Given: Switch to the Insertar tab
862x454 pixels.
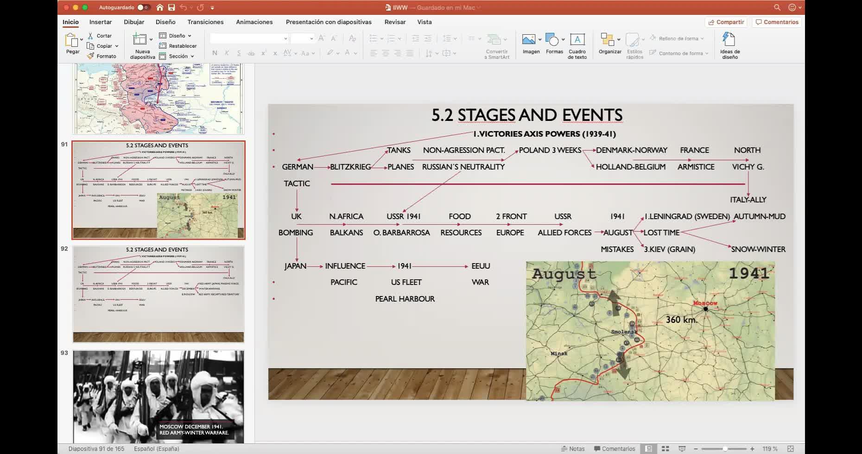Looking at the screenshot, I should 101,22.
